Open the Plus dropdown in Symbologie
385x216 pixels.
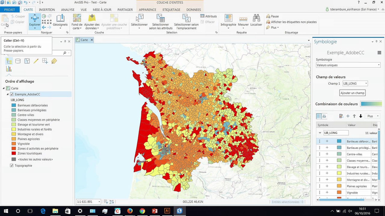tap(372, 116)
